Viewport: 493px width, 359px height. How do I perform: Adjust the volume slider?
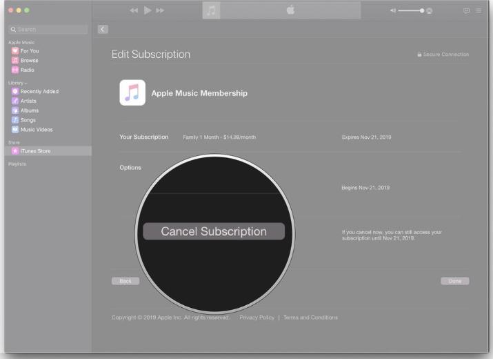coord(411,11)
